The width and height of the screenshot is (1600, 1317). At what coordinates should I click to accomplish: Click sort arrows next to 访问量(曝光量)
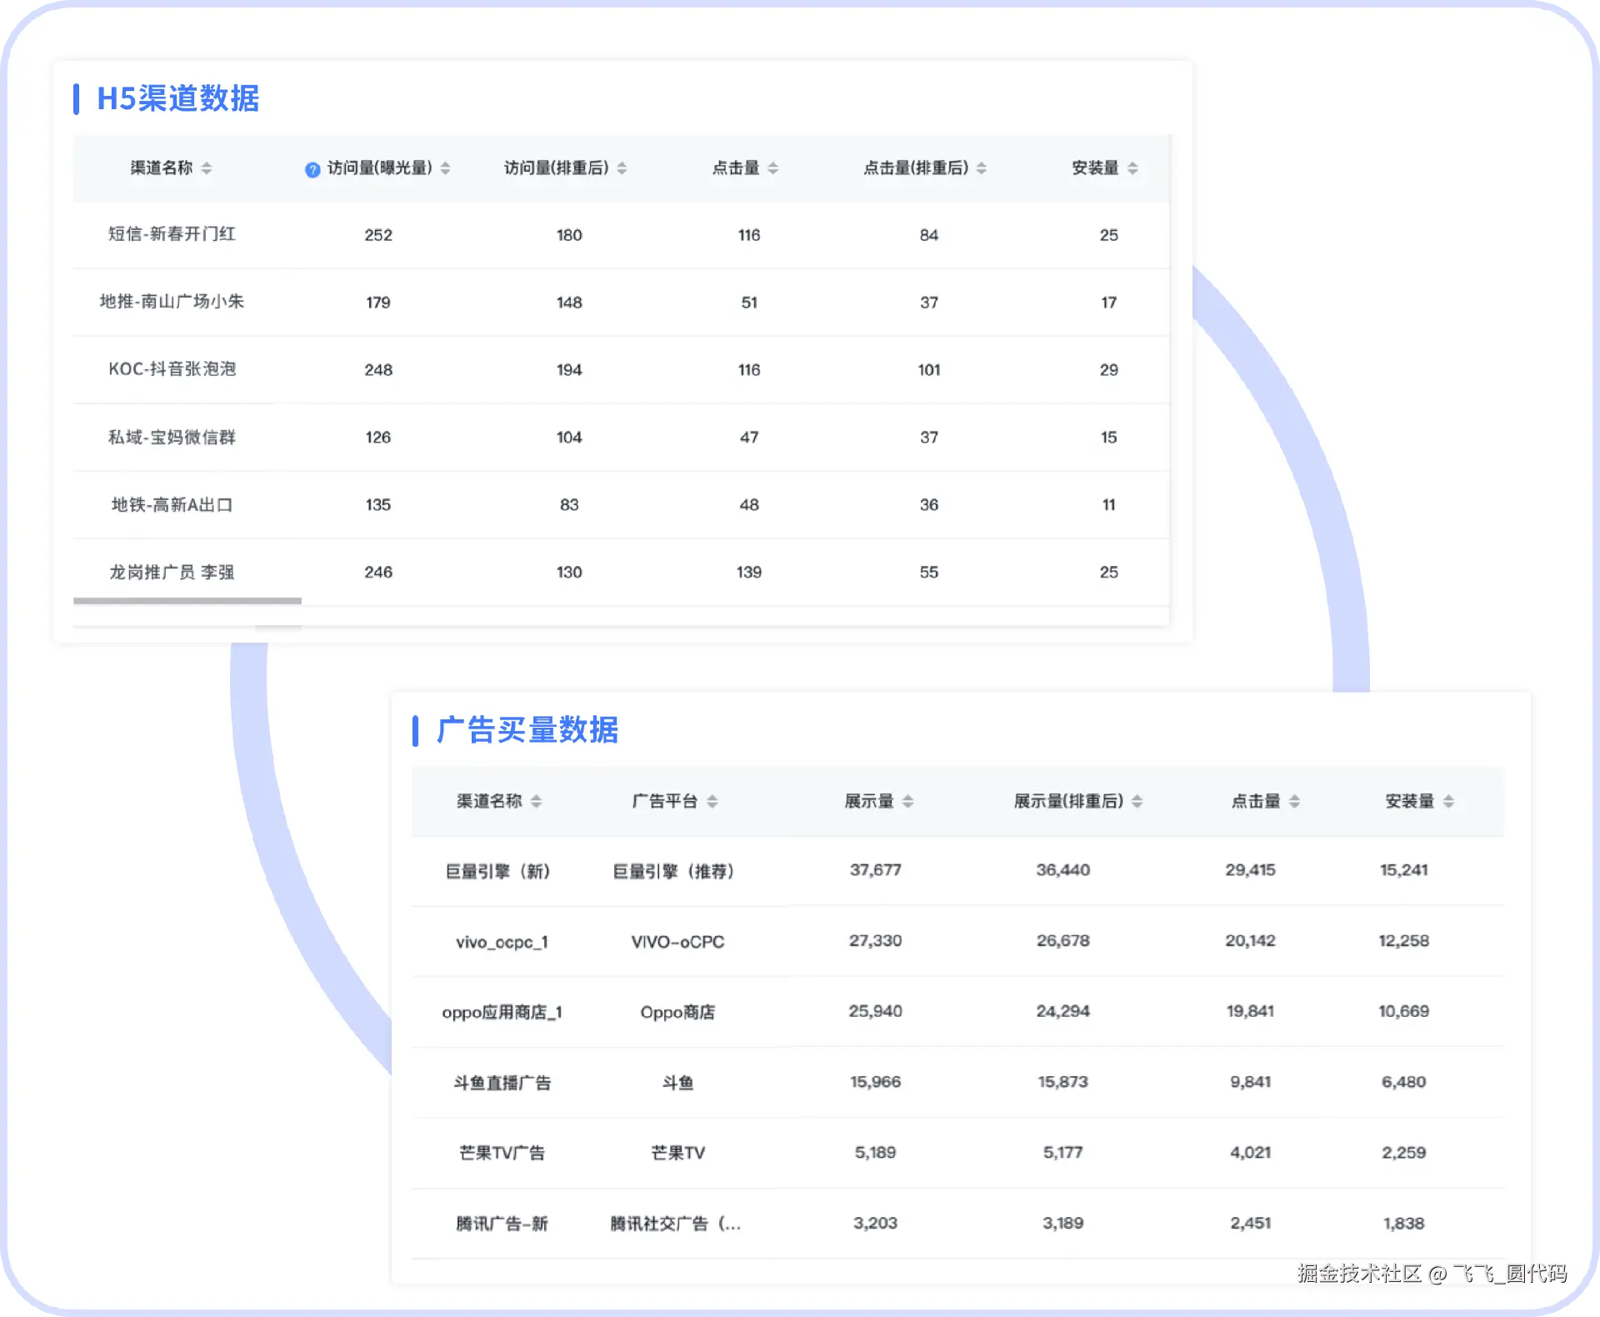tap(446, 168)
